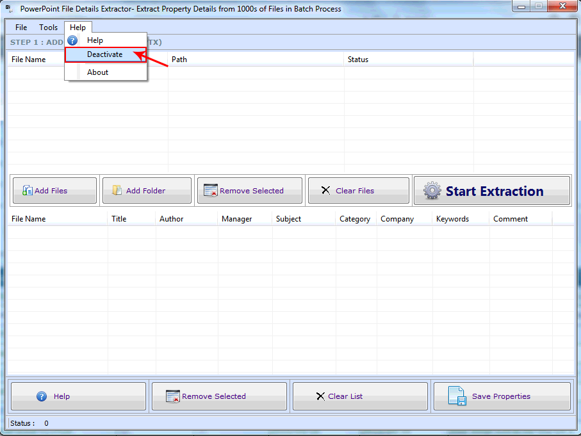Image resolution: width=581 pixels, height=436 pixels.
Task: Click upper Remove Selected button
Action: (250, 190)
